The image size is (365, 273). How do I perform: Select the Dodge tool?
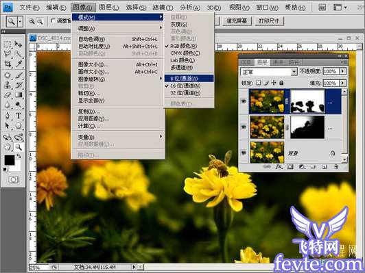tap(18, 105)
